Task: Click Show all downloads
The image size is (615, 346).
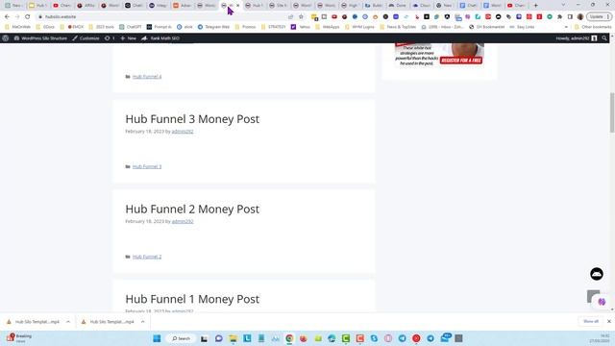Action: (591, 321)
